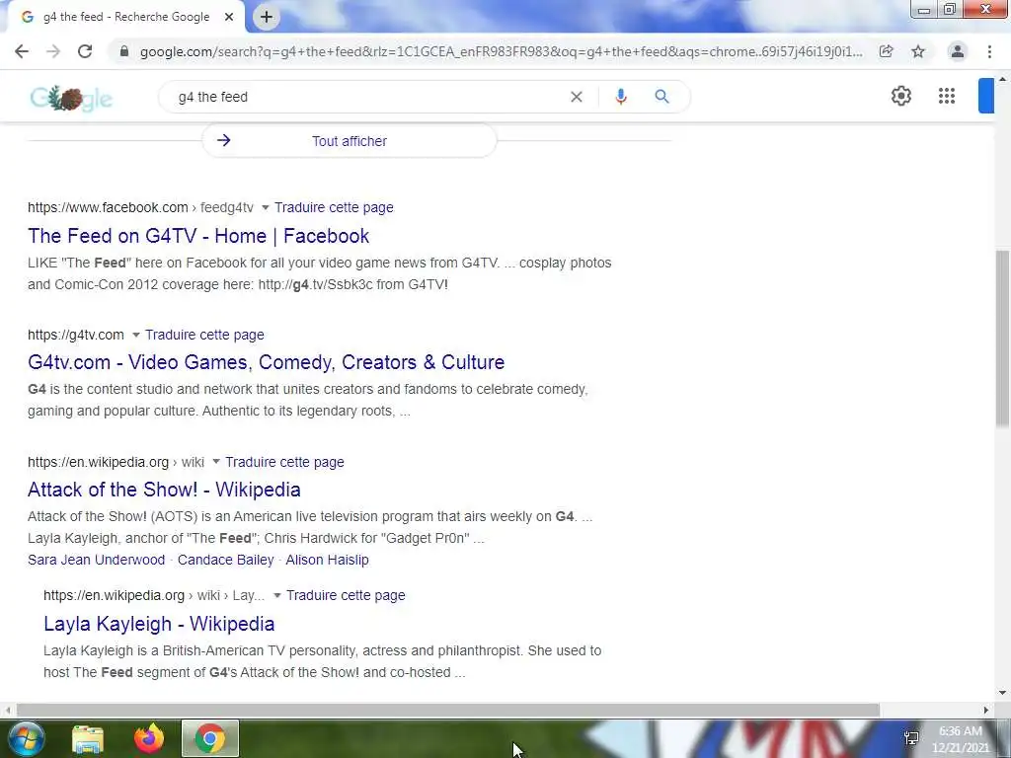
Task: Expand Layla Kayleigh result options arrow
Action: pyautogui.click(x=277, y=595)
